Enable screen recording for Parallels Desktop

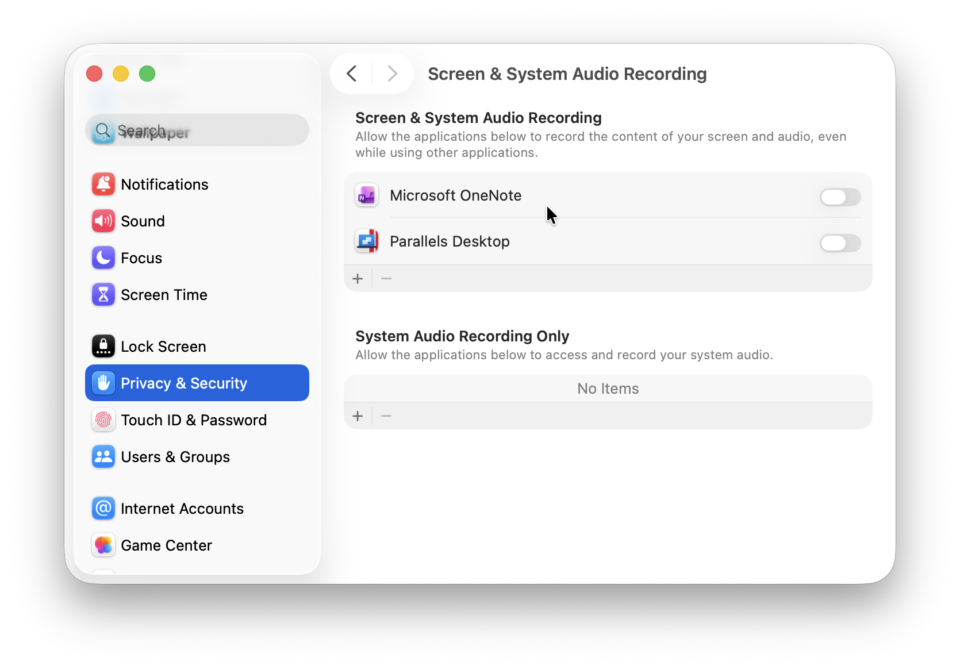(x=840, y=243)
